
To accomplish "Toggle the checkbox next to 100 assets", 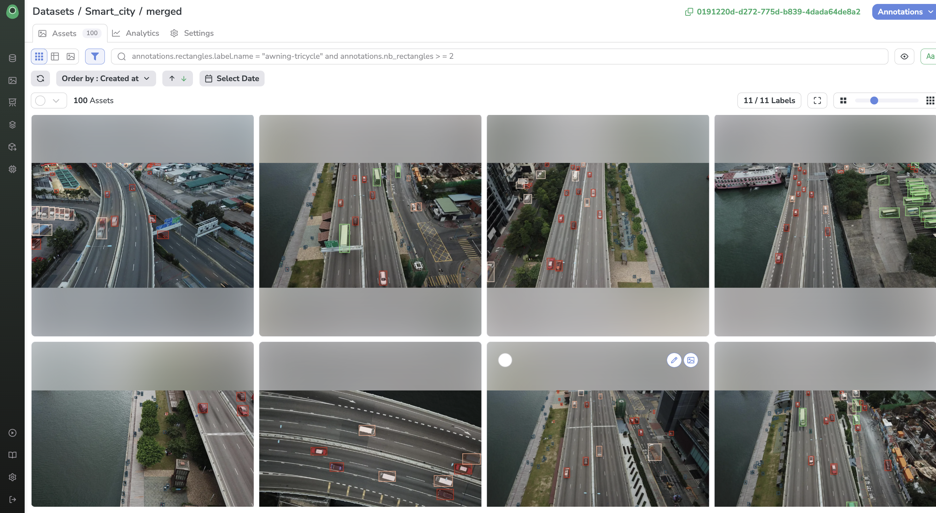I will (41, 100).
